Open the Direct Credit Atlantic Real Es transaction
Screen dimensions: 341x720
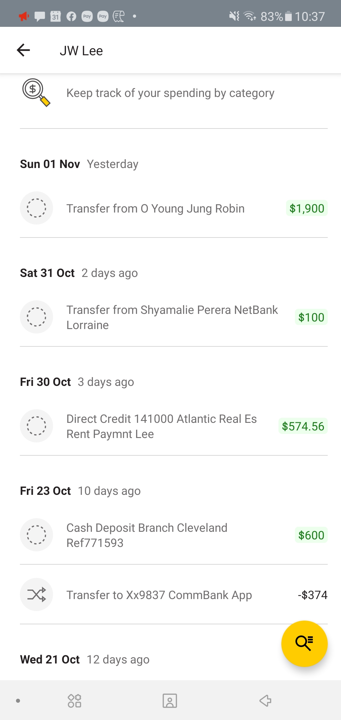[162, 426]
